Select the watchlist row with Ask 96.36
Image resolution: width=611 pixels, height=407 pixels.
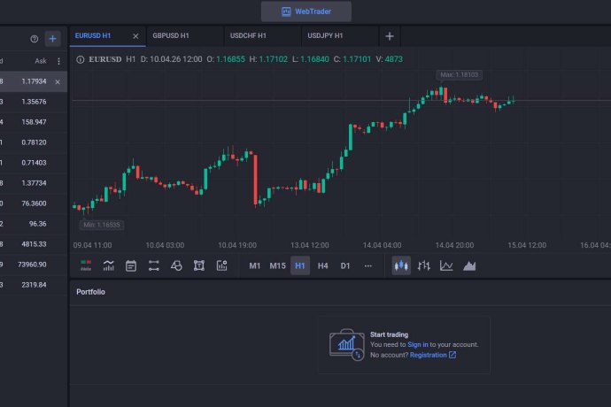click(34, 224)
